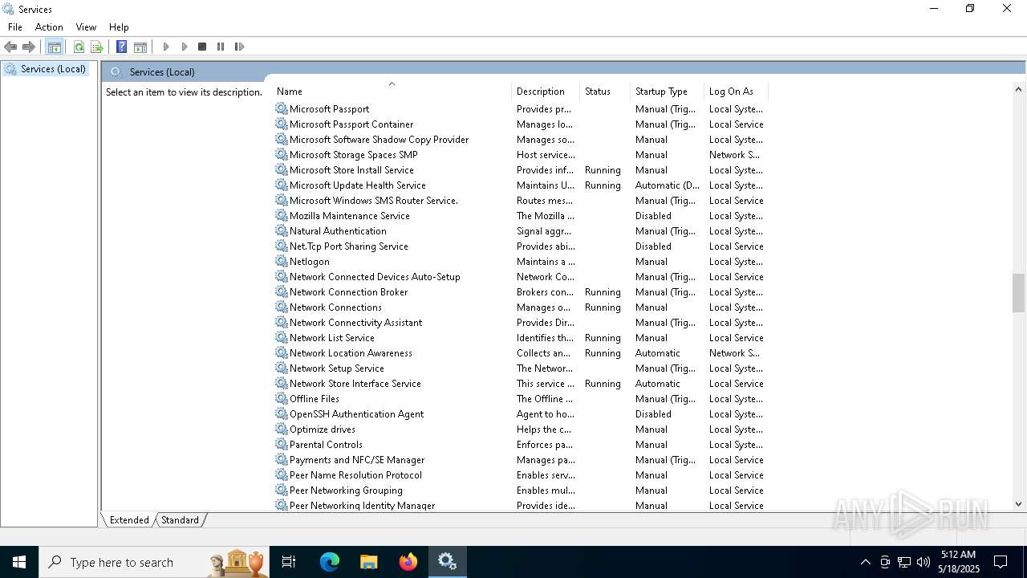
Task: Click the Stop Service square icon
Action: (202, 47)
